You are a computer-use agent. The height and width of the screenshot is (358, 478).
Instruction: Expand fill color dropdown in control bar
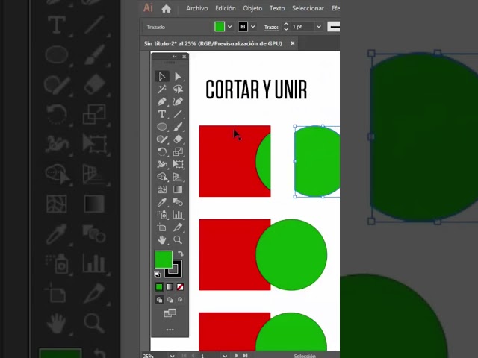tap(229, 27)
